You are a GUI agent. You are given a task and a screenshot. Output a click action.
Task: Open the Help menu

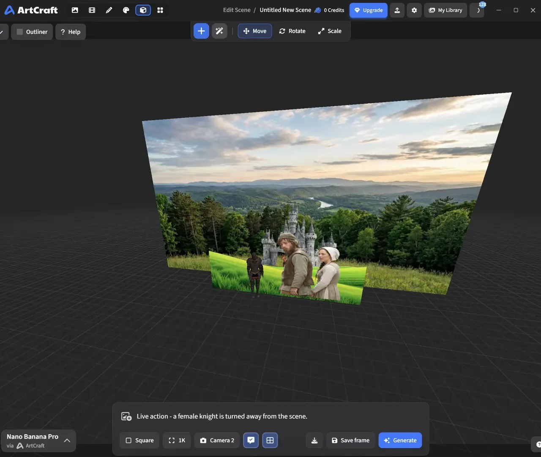71,32
